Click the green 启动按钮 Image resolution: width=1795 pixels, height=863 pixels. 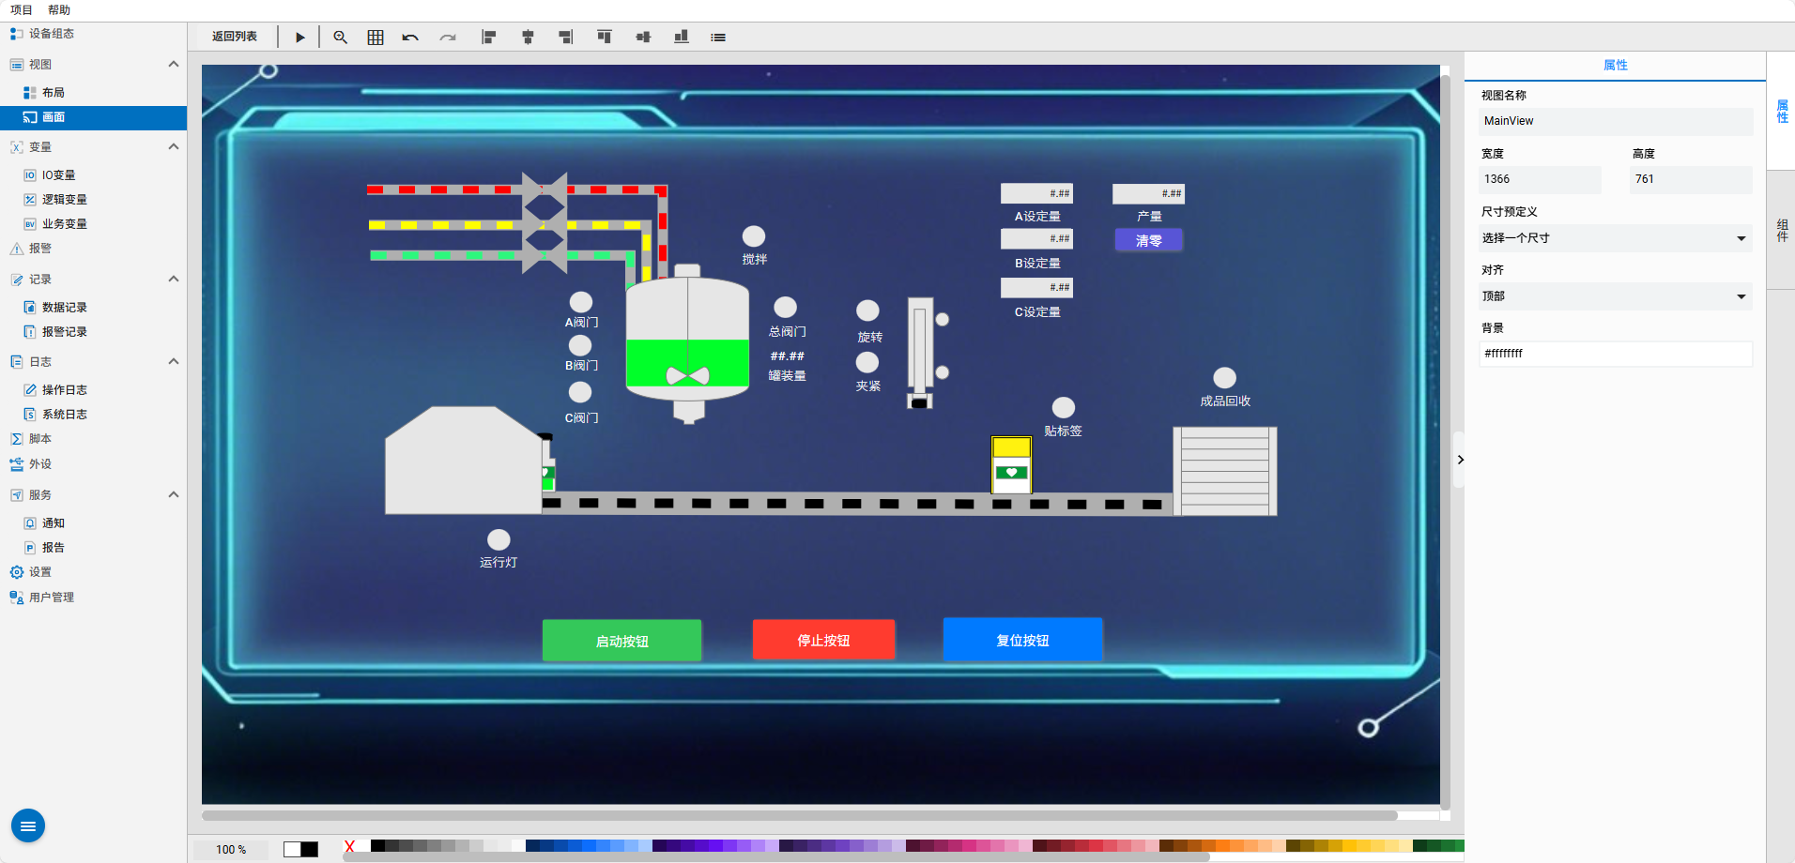[621, 641]
